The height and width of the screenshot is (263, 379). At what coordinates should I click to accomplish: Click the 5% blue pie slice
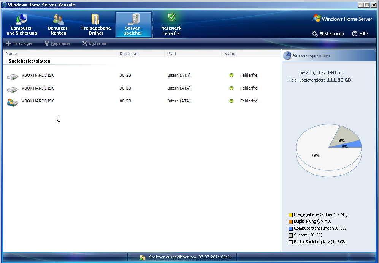click(x=353, y=145)
